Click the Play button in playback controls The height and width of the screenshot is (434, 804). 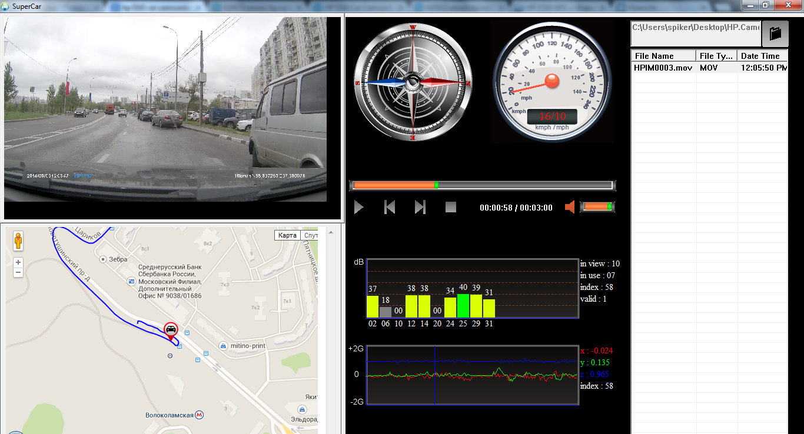click(x=359, y=207)
